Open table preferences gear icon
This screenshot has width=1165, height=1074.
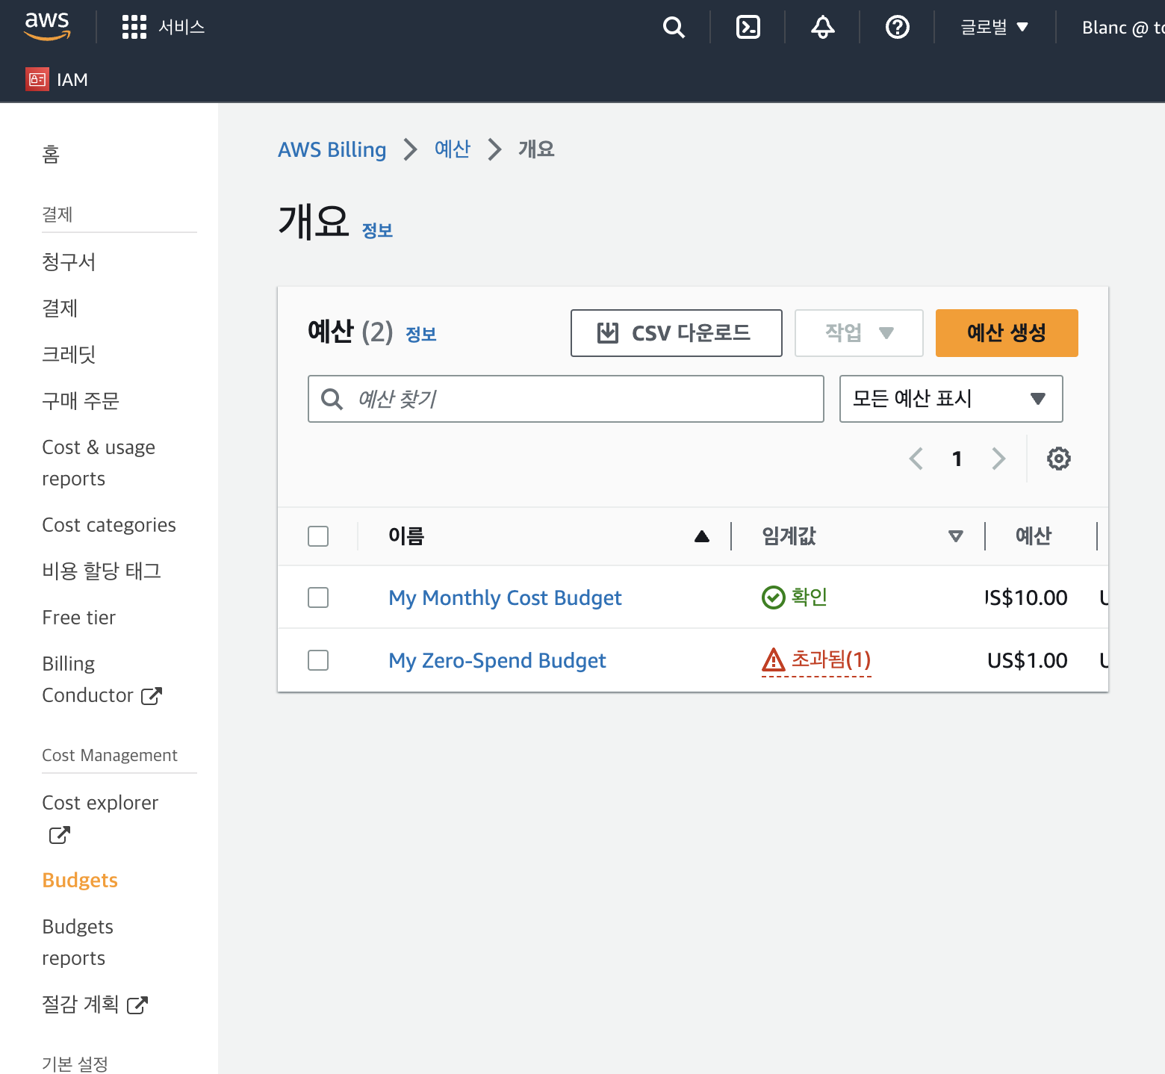(1059, 459)
